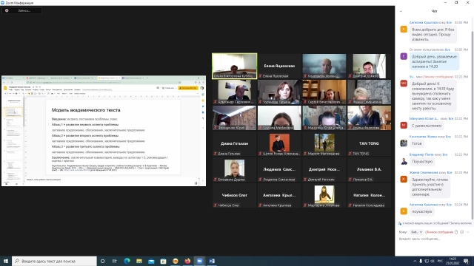
Task: Select the Елена Яцковская participant tile
Action: (x=279, y=66)
